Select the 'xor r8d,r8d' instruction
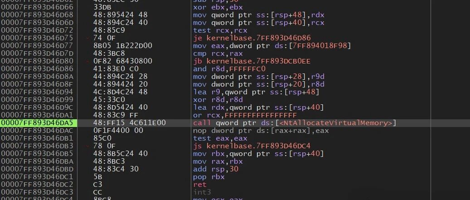470x200 pixels. 218,100
